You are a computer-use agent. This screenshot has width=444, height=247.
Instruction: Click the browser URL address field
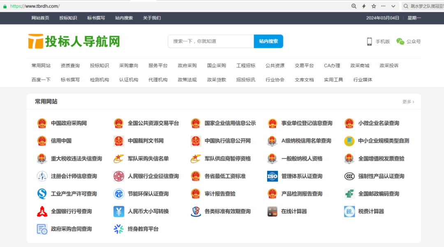[x=176, y=6]
